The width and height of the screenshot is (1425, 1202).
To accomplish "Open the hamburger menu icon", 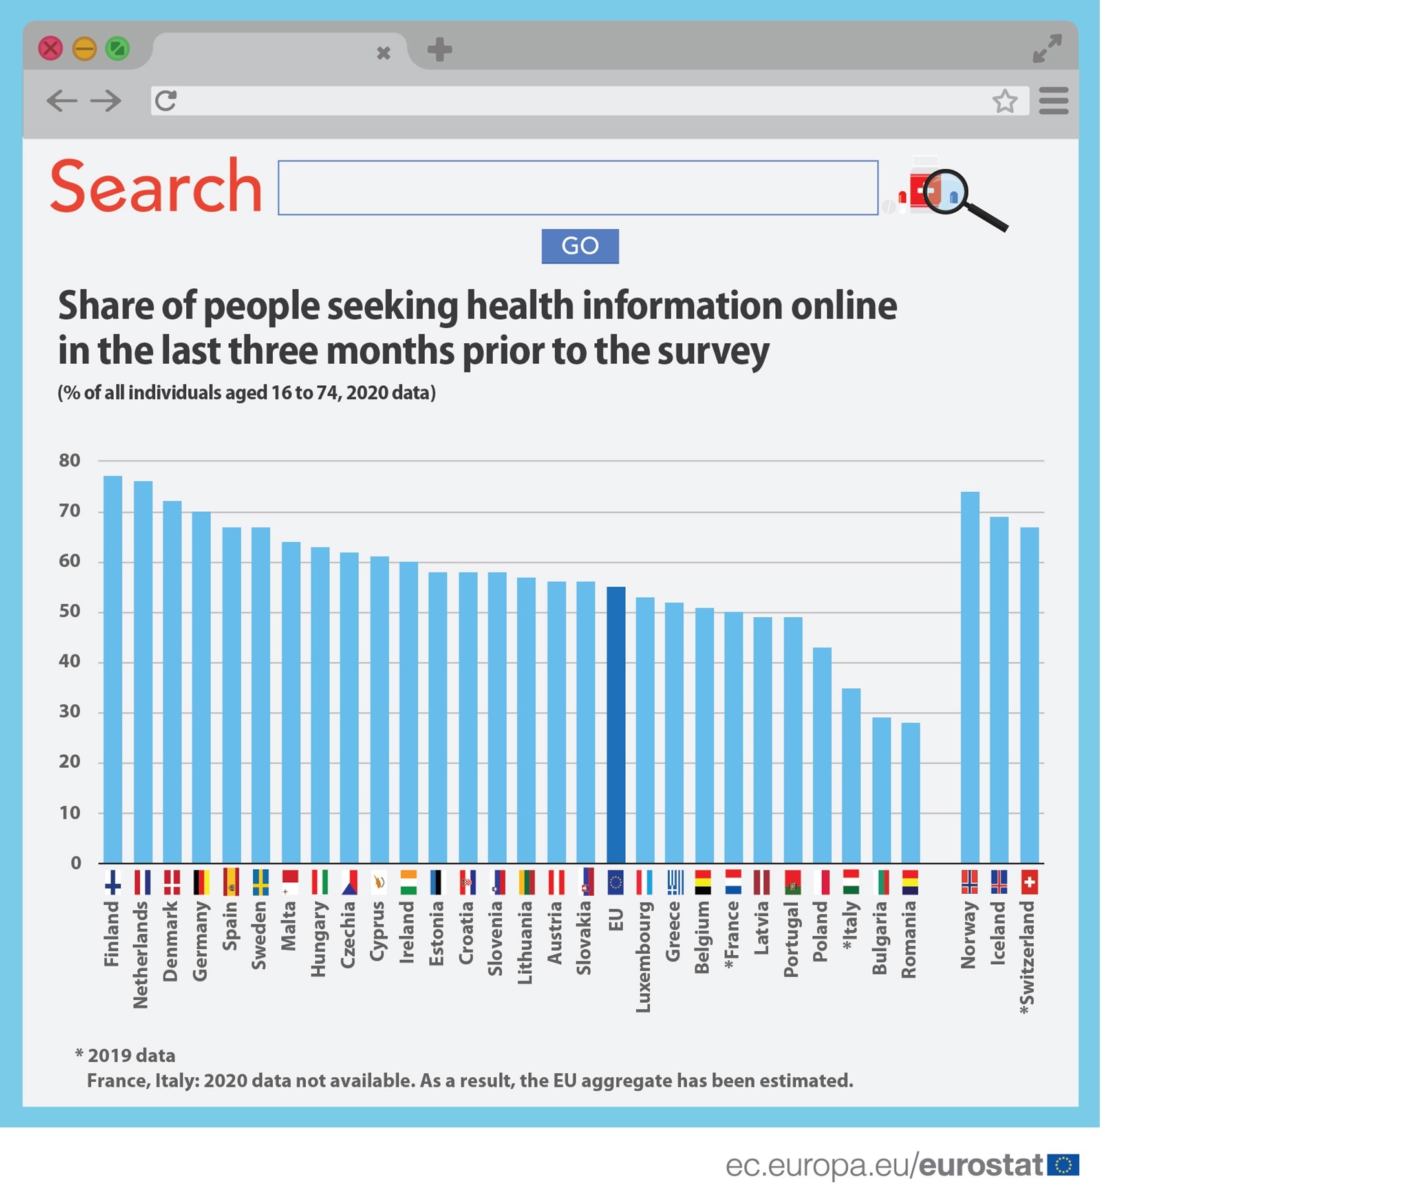I will (1053, 101).
